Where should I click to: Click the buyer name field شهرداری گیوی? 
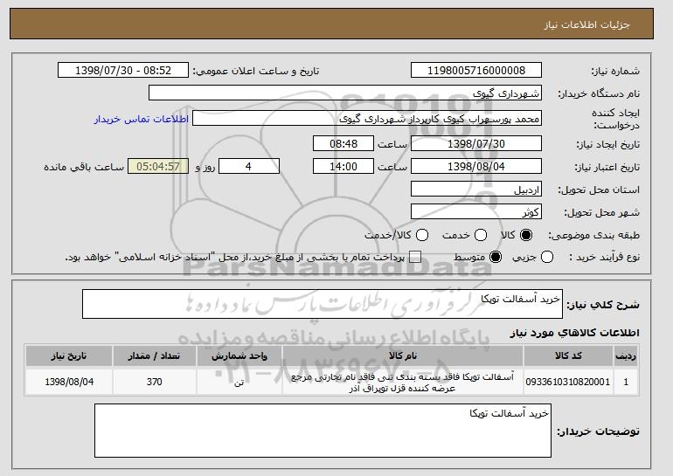[x=345, y=93]
